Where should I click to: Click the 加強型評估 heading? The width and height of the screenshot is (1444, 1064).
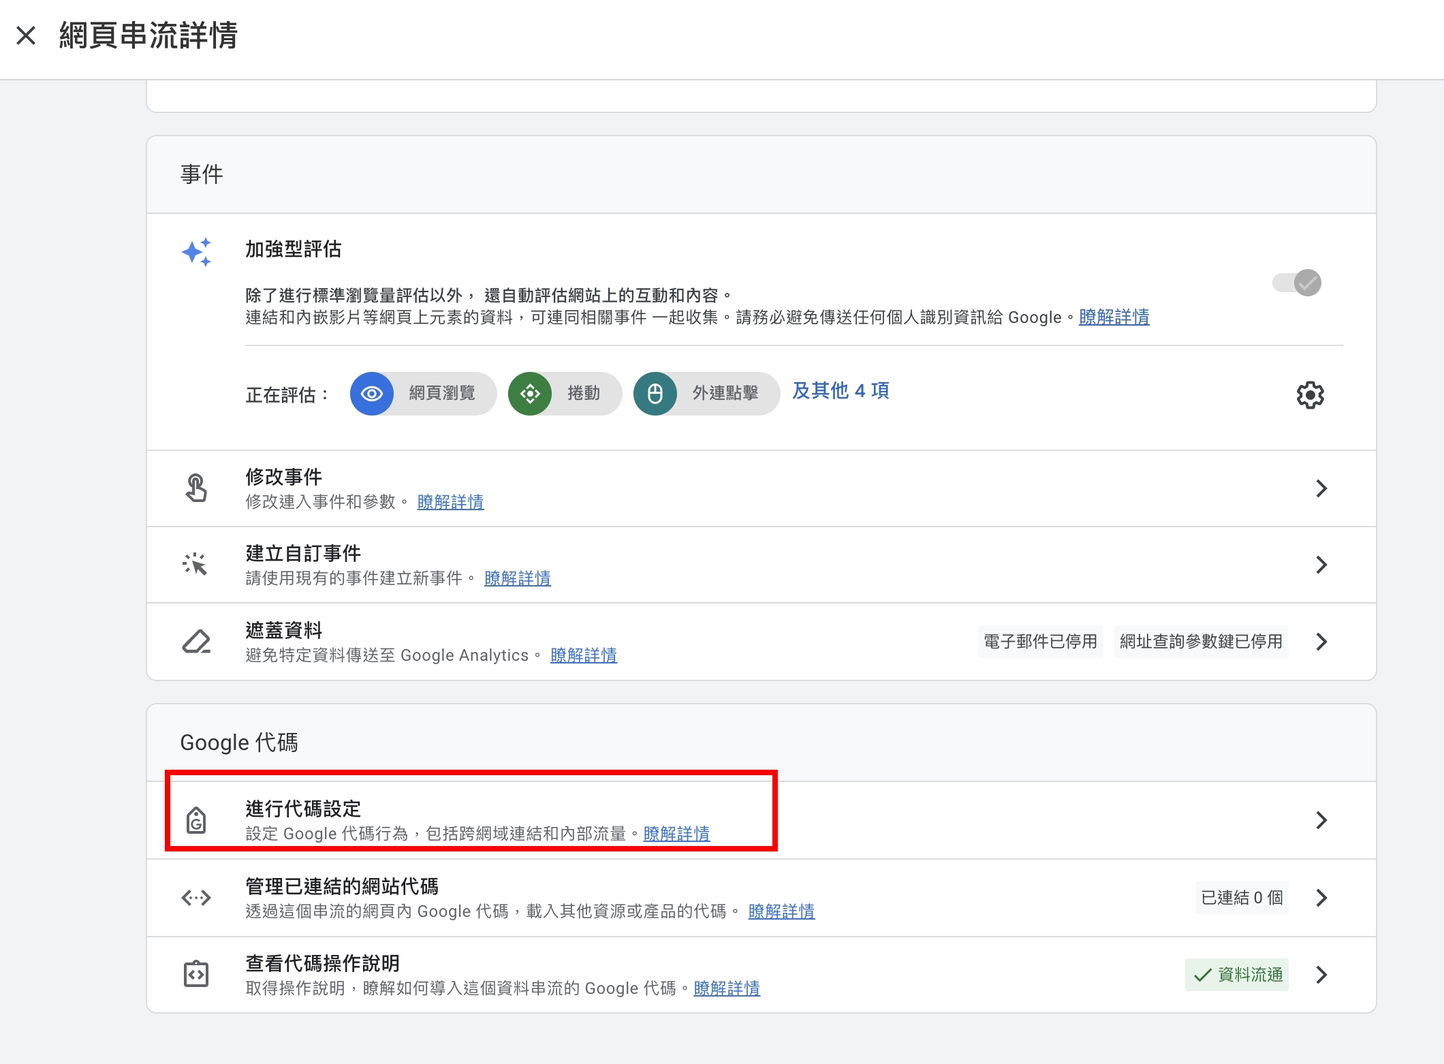point(294,249)
